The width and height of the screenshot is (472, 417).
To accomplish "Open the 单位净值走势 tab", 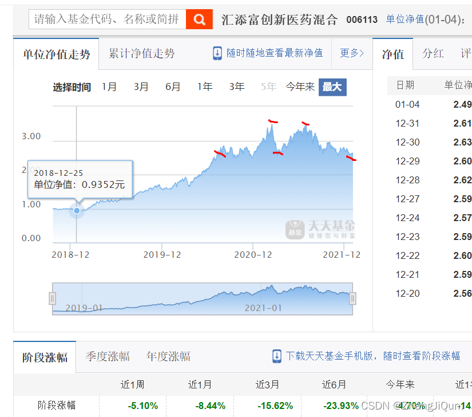I will click(56, 54).
